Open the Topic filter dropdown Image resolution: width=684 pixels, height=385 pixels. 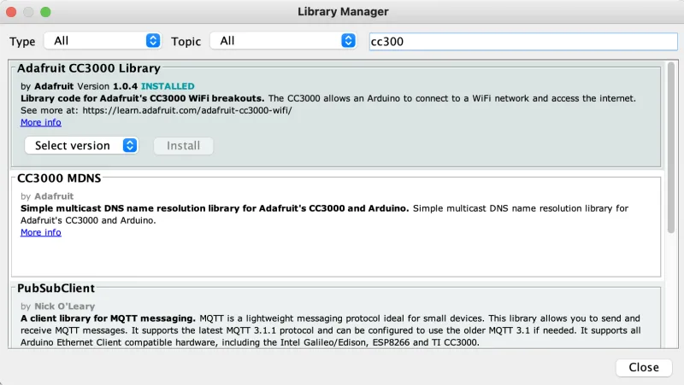283,41
